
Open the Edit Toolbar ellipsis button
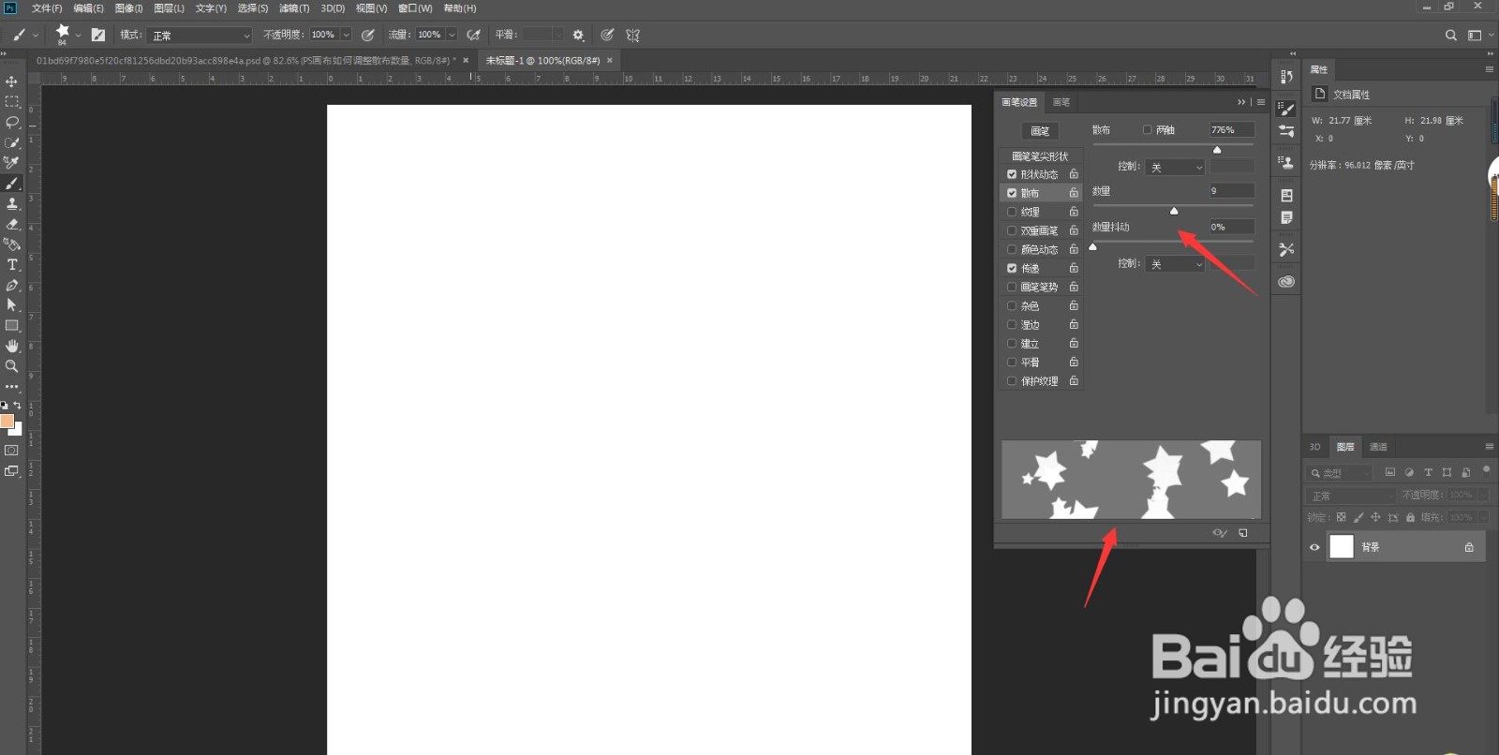(12, 386)
